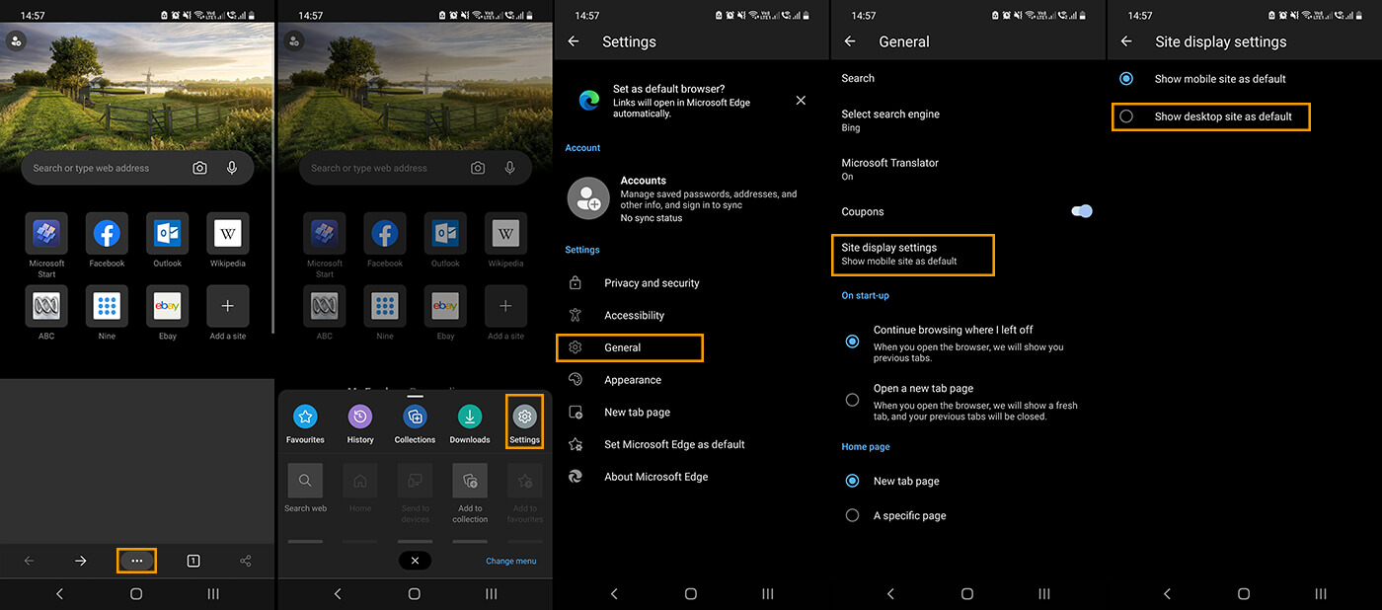
Task: Select the Open a new tab page radio
Action: (852, 400)
